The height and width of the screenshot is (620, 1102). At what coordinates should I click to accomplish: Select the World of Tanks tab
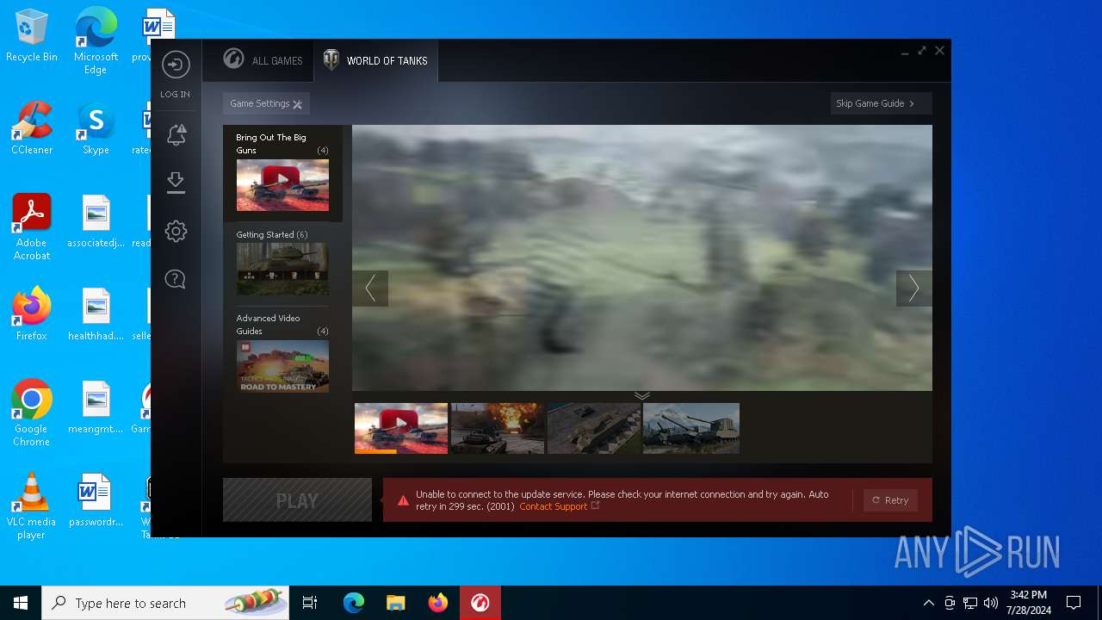(375, 60)
